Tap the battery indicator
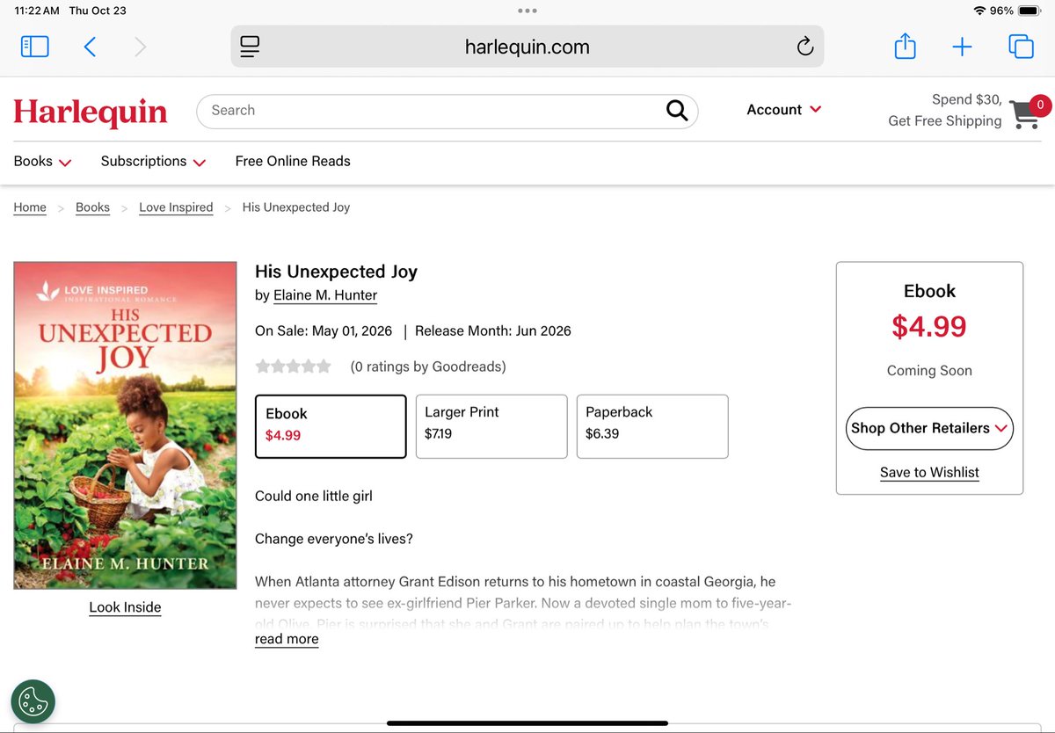This screenshot has height=733, width=1055. coord(1030,11)
